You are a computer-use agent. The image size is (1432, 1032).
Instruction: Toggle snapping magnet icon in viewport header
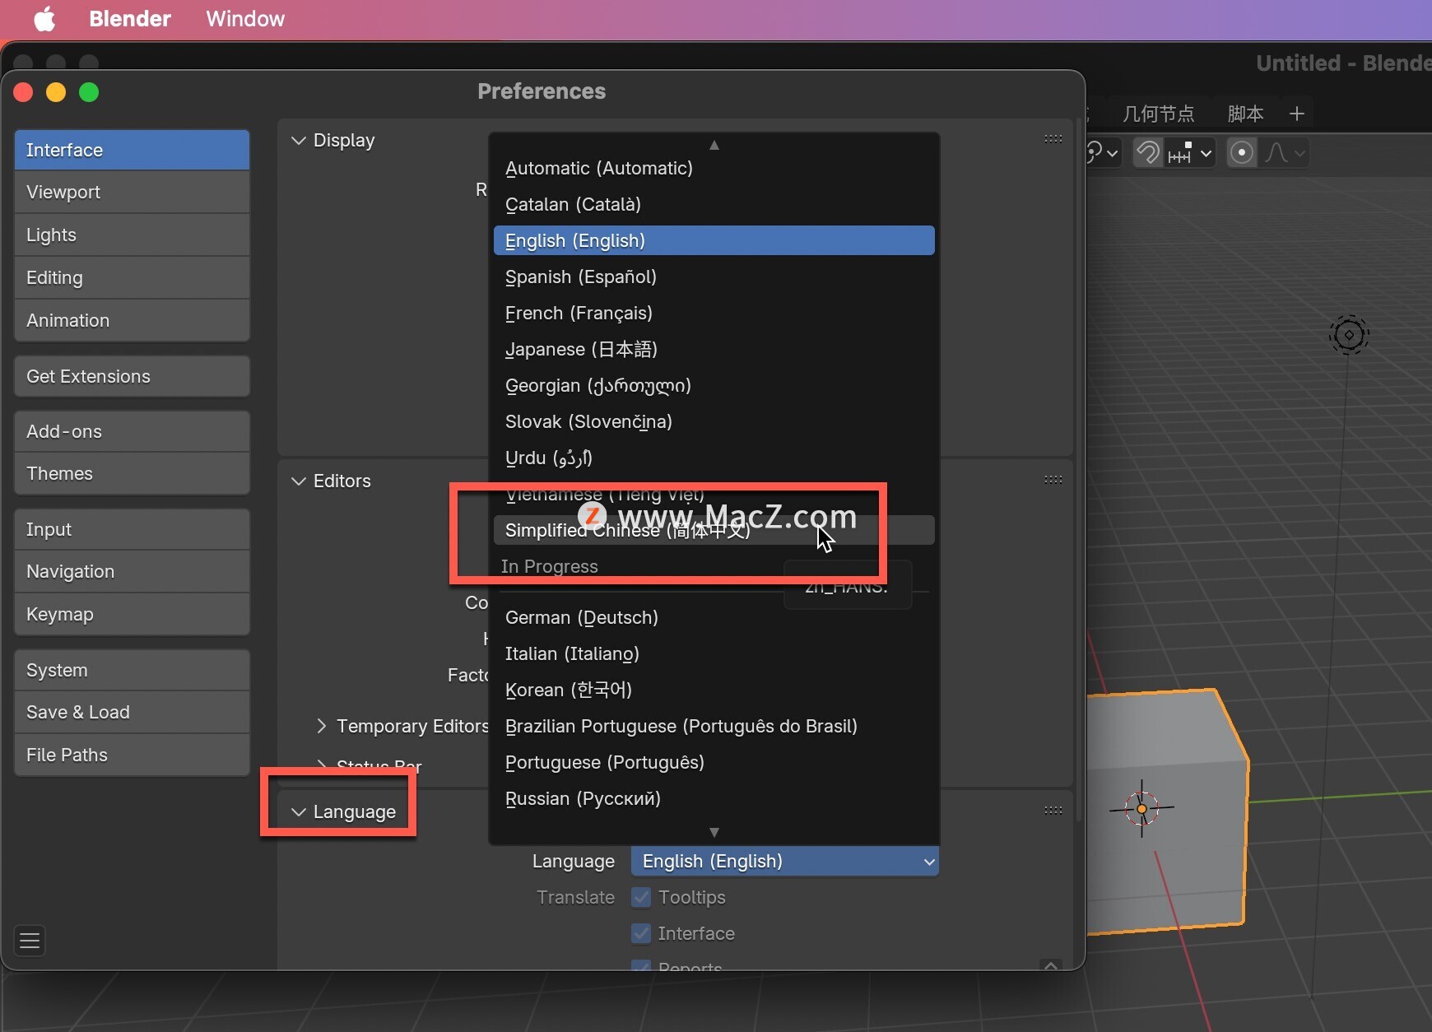click(1148, 153)
